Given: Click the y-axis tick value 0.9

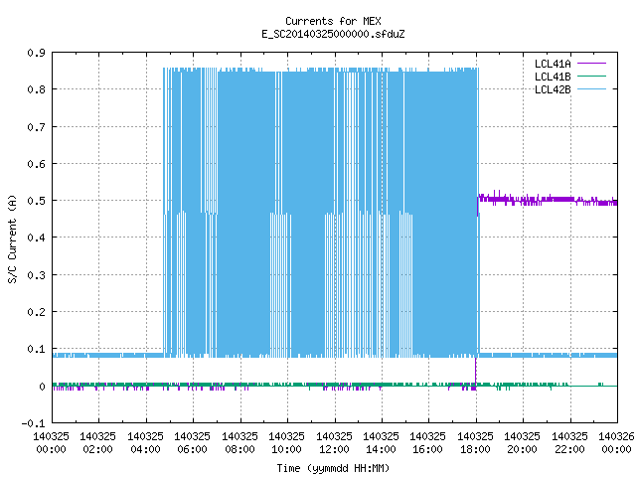Looking at the screenshot, I should coord(36,53).
